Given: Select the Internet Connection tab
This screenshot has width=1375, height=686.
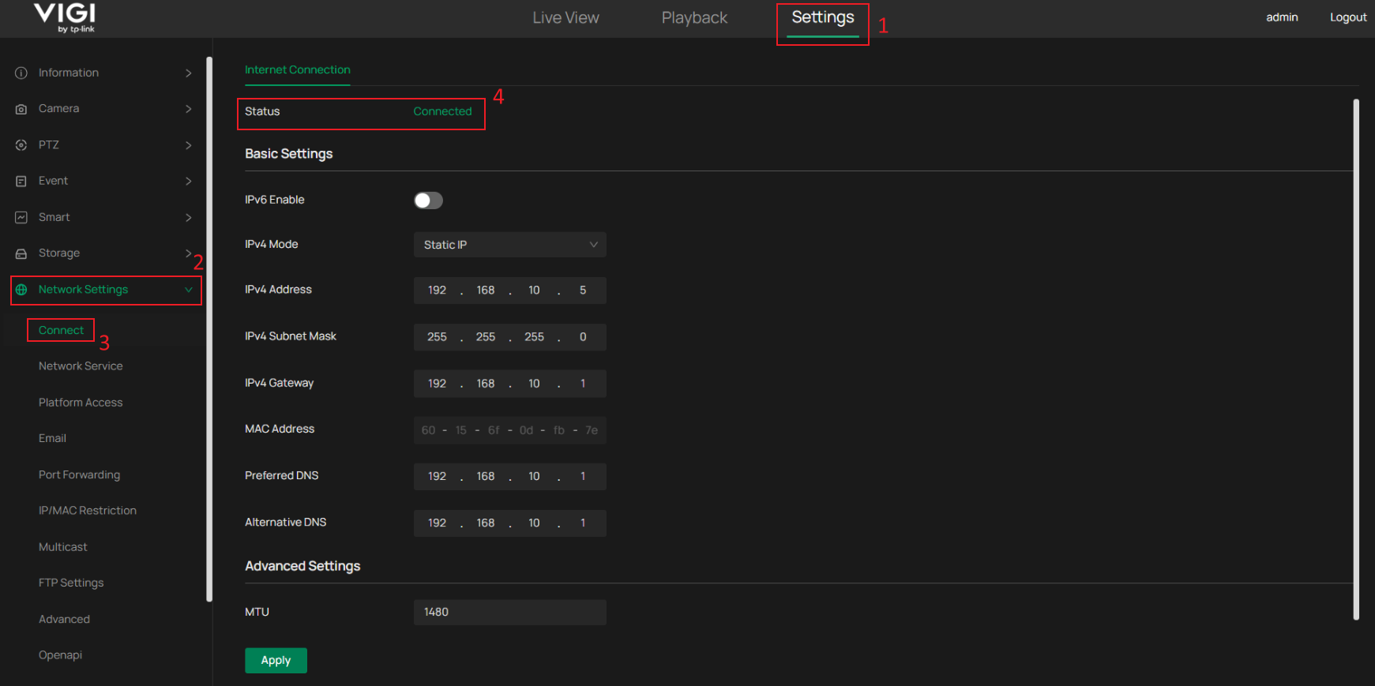Looking at the screenshot, I should [x=298, y=69].
